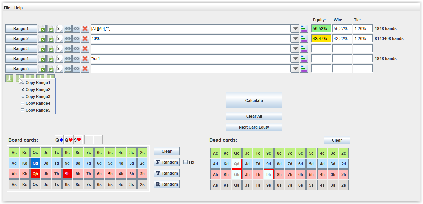Expand the Range 1 dropdown arrow
Viewport: 423px width, 204px height.
[295, 29]
